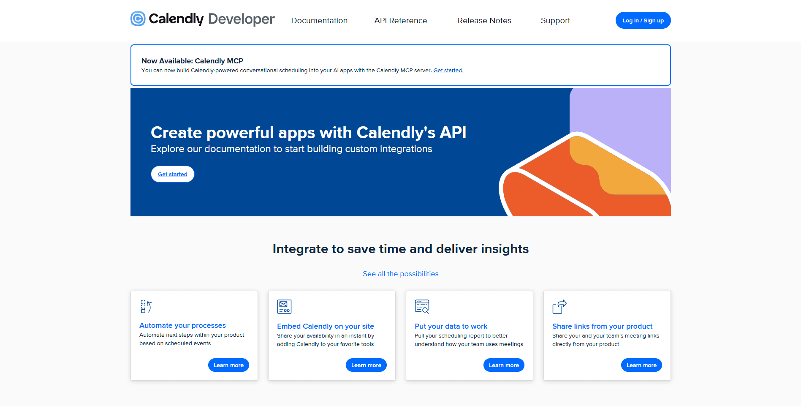
Task: Click Learn more under Embed Calendly on your site
Action: coord(366,365)
